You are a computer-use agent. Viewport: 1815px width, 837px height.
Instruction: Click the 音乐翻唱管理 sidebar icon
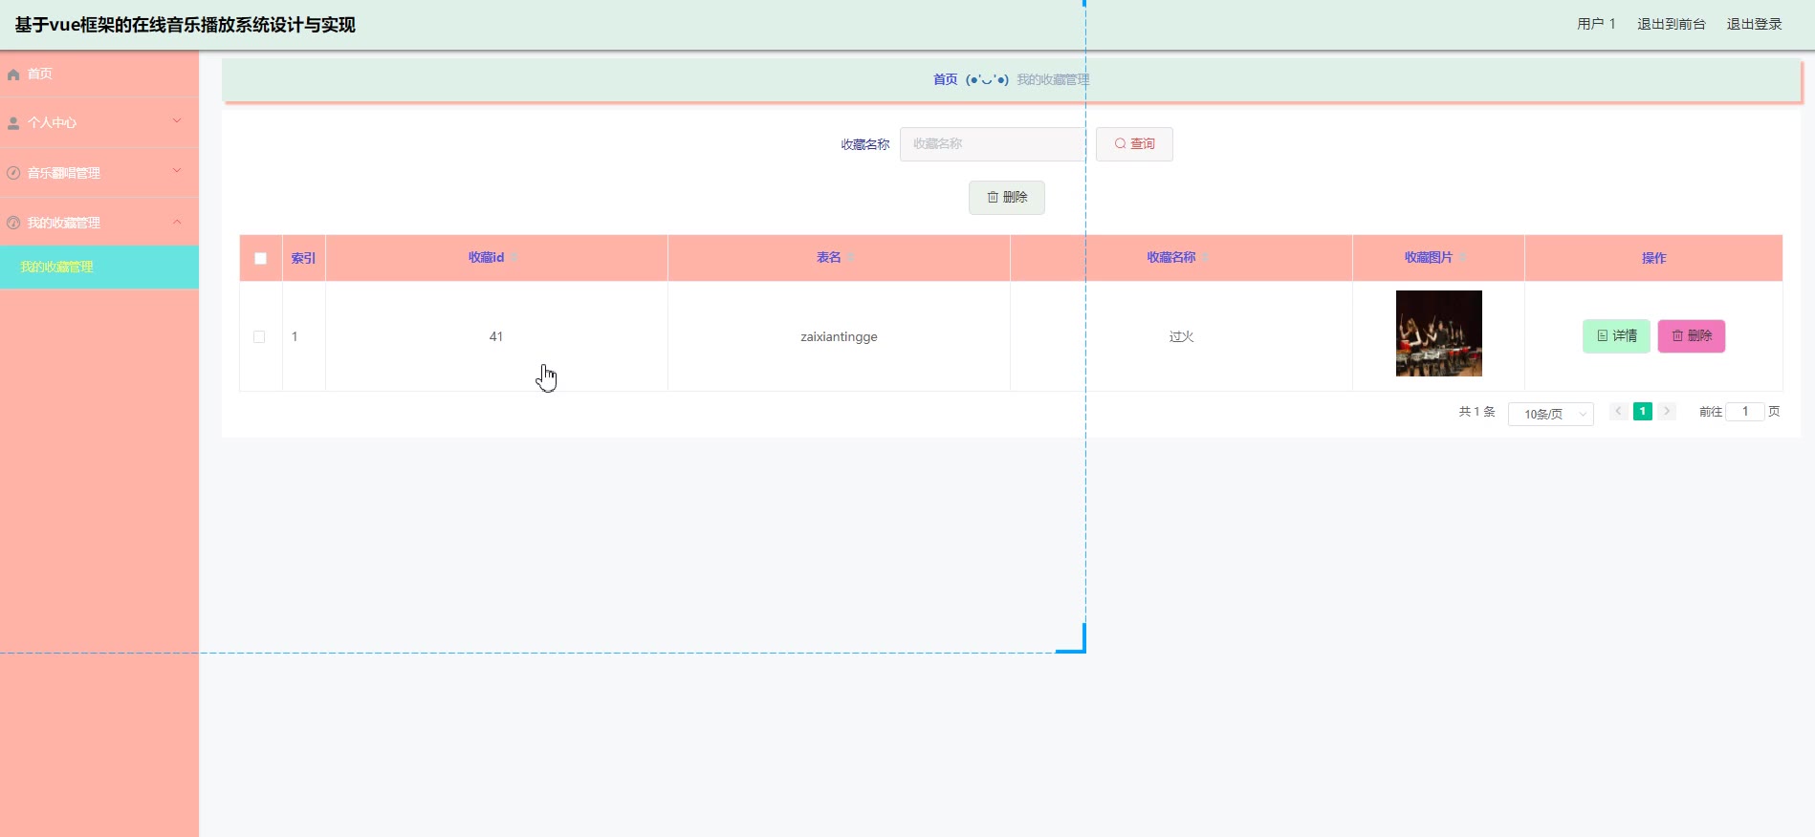pos(13,173)
